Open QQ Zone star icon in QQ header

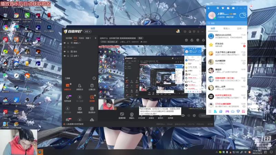coord(218,8)
